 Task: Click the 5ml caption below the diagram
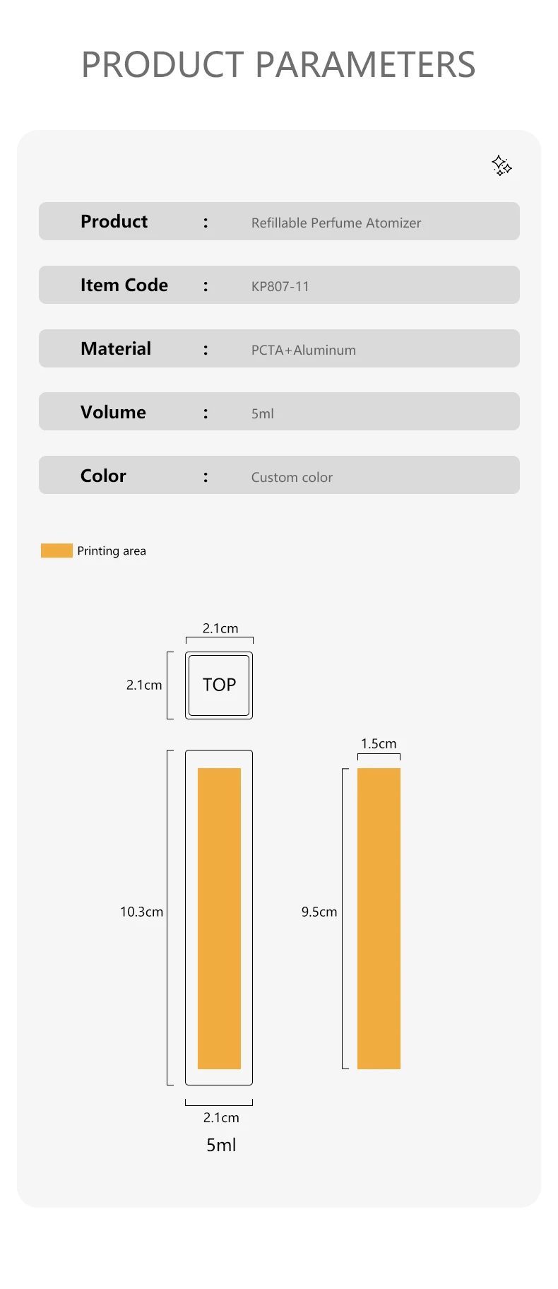click(221, 1145)
